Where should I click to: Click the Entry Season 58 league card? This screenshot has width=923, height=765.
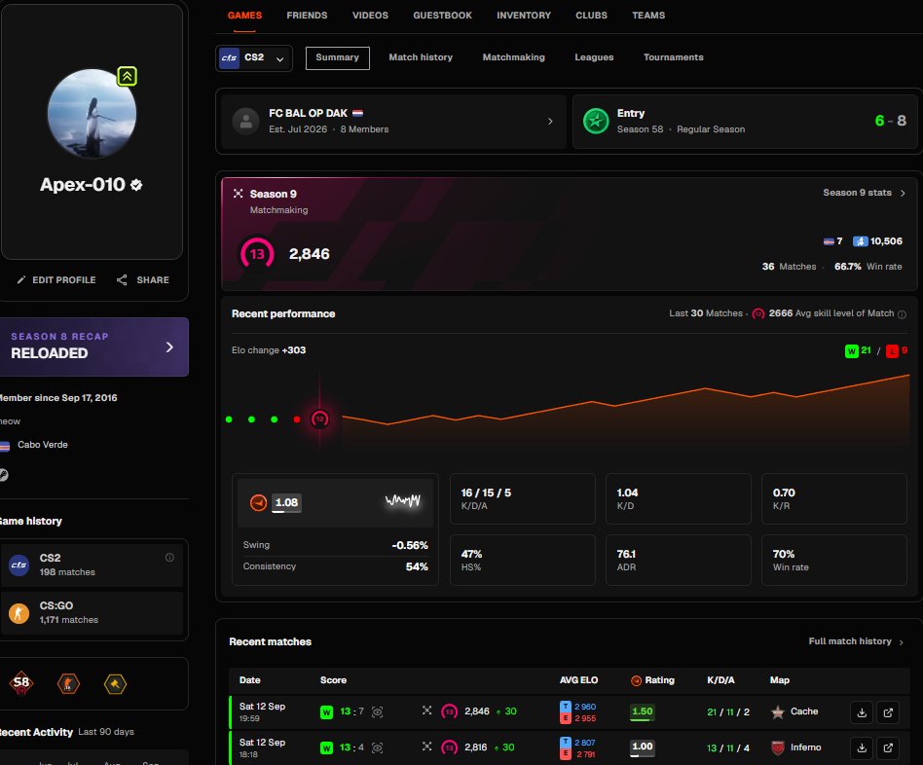tap(745, 122)
